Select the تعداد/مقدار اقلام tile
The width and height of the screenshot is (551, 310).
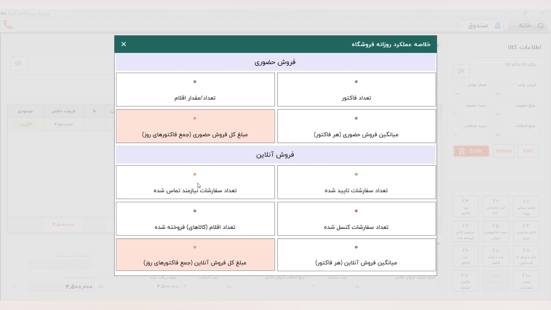(195, 90)
